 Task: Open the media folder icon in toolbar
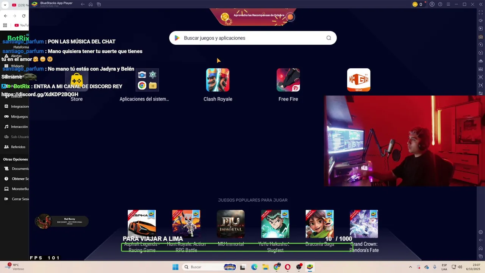(481, 93)
